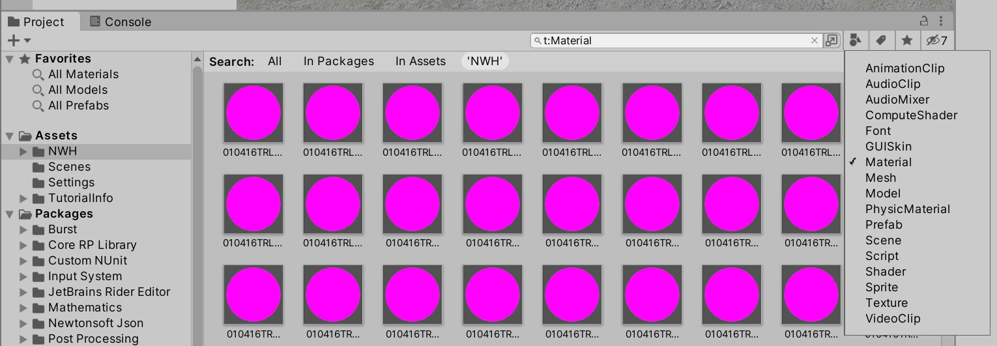
Task: Collapse the Favorites section
Action: pyautogui.click(x=9, y=59)
